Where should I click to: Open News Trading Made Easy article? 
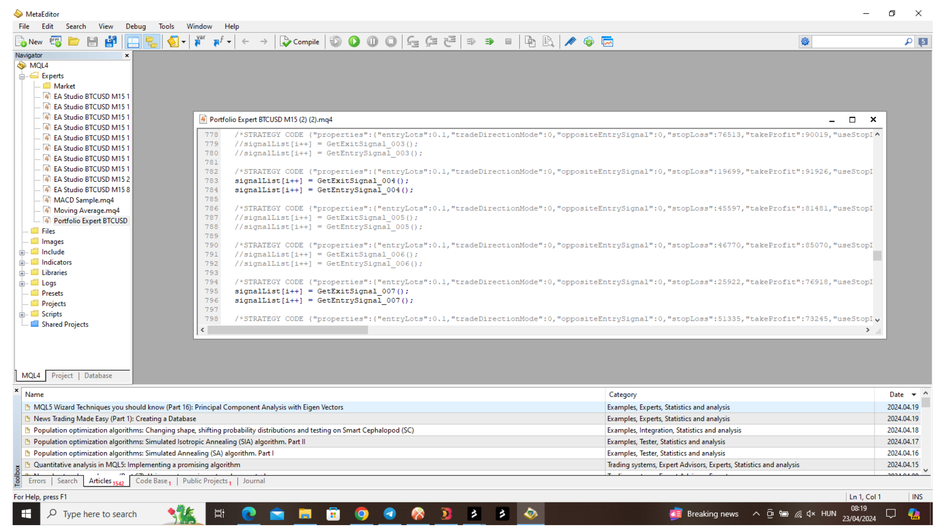[115, 419]
